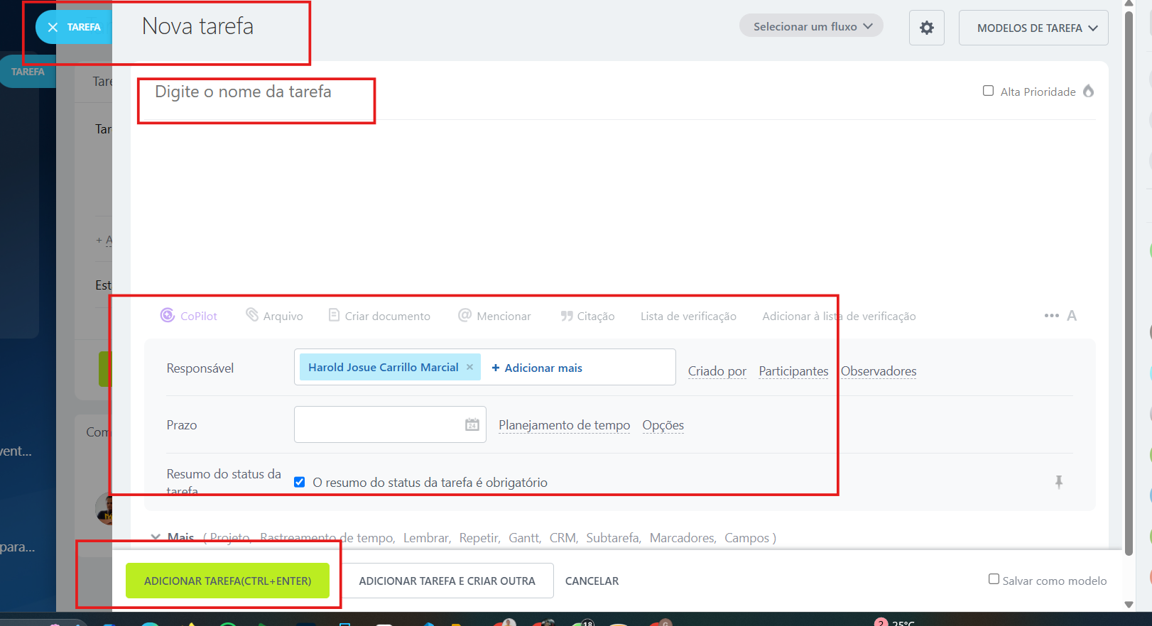Uncheck the mandatory task status summary checkbox

(x=300, y=482)
